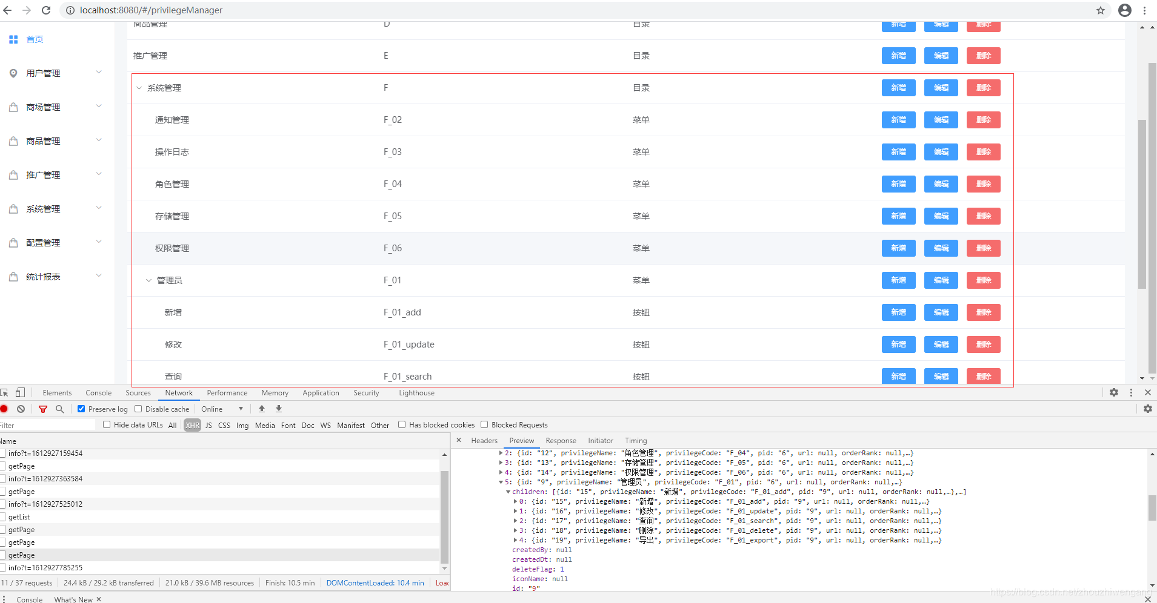Open the network filter icon
Screen dimensions: 1157x603
pos(42,409)
